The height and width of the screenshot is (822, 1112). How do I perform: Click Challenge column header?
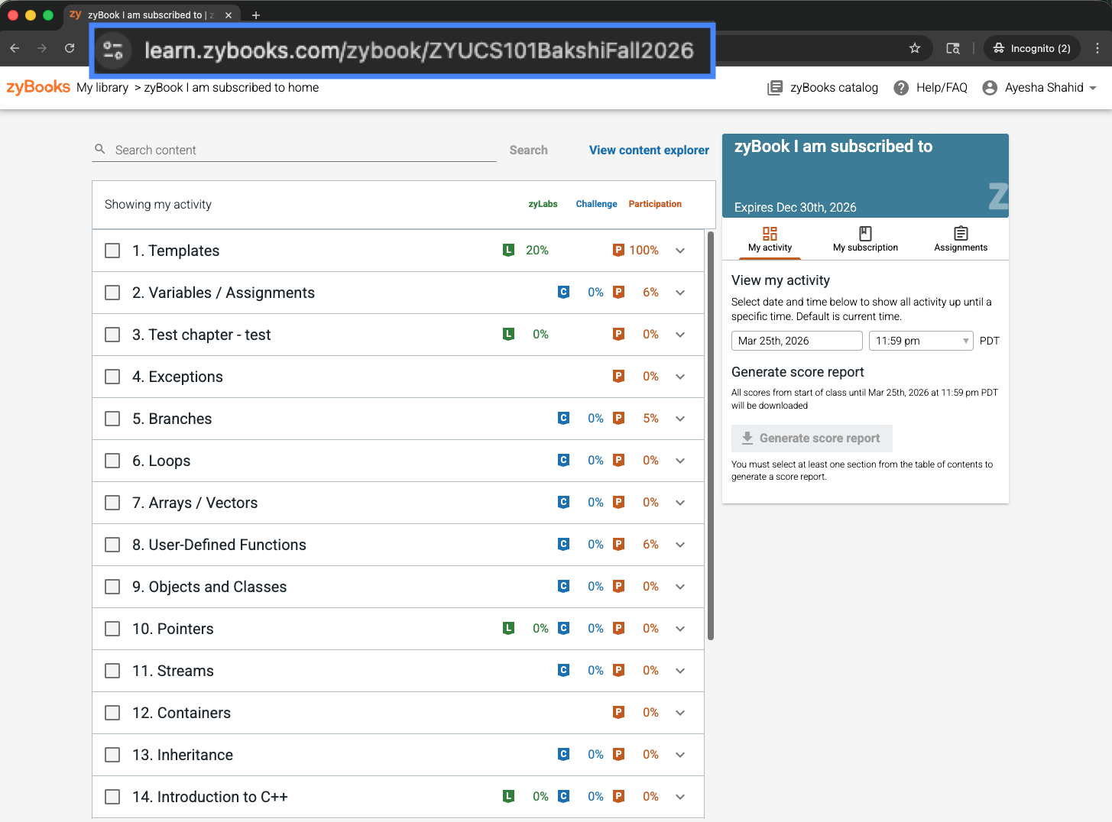pyautogui.click(x=596, y=204)
